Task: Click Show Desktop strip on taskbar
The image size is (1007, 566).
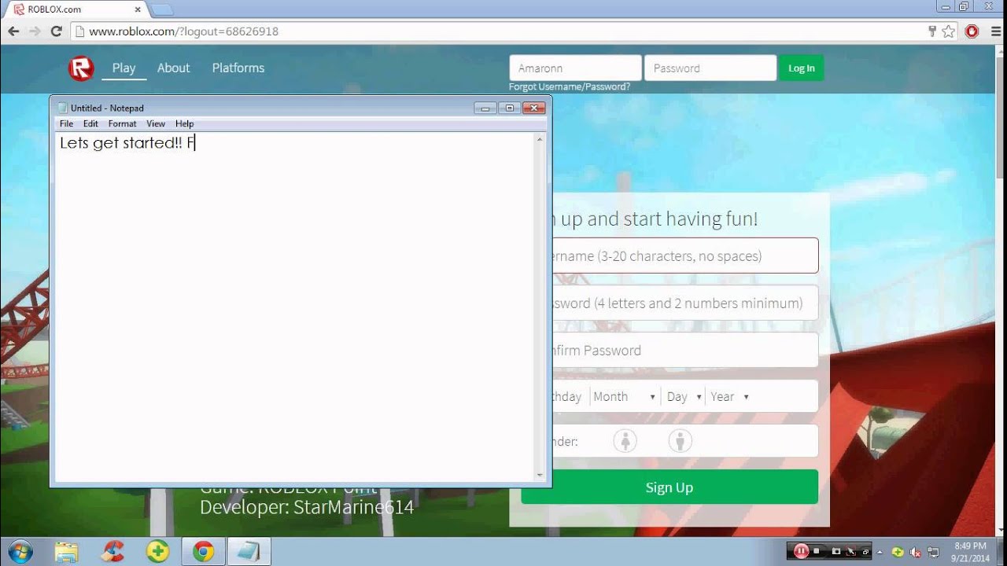Action: point(1001,551)
